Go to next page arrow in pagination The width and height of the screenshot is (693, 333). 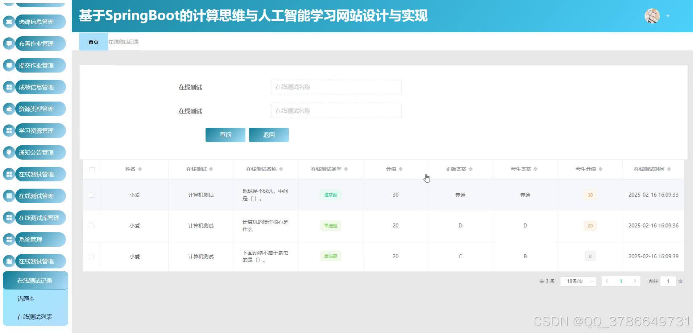[635, 281]
